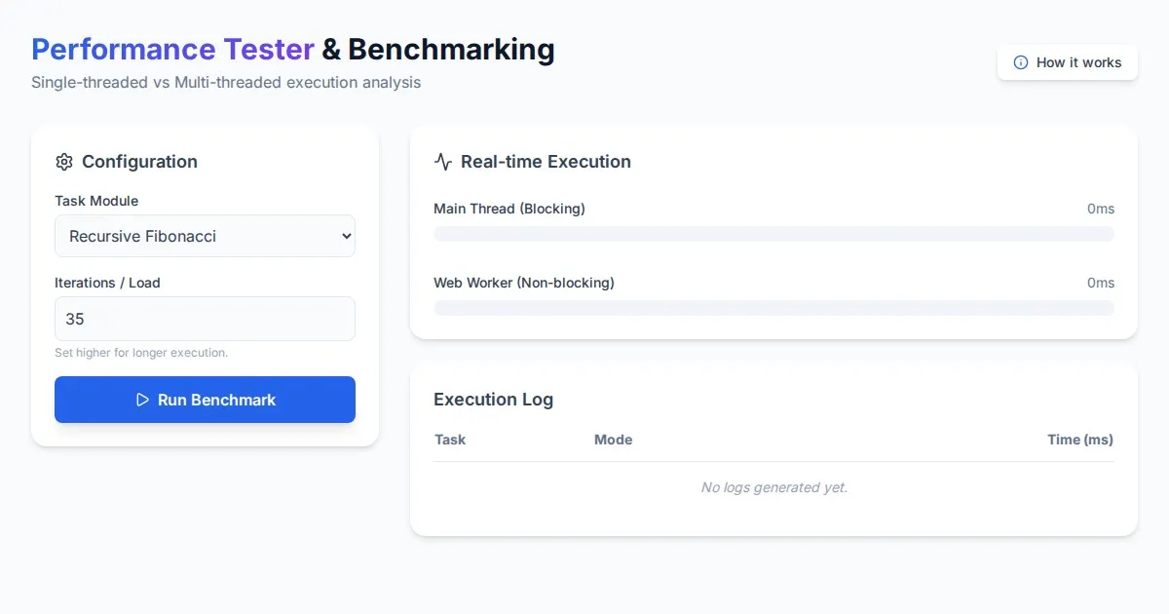
Task: Click the Time (ms) column header
Action: pos(1079,440)
